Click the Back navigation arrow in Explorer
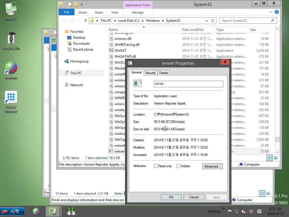The height and width of the screenshot is (217, 289). click(64, 21)
